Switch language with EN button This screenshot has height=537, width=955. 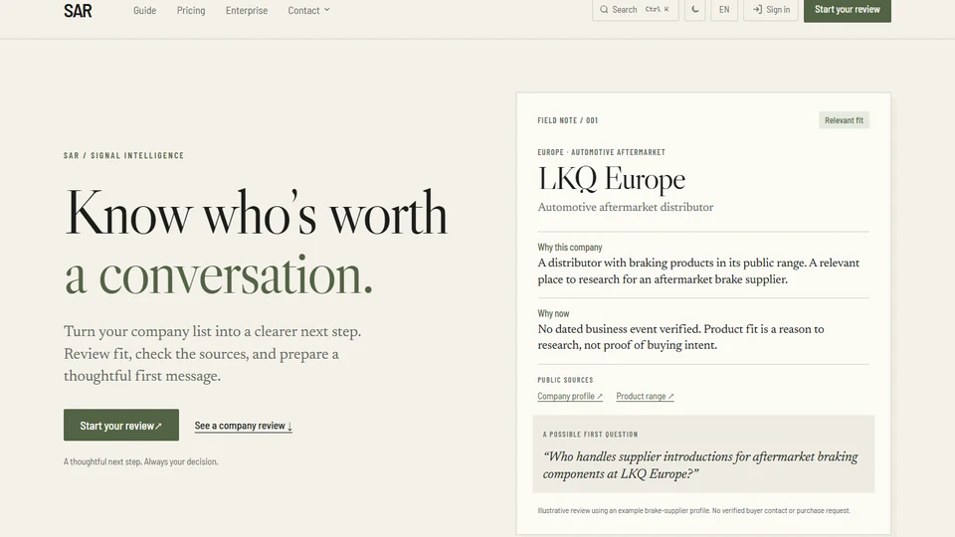tap(724, 10)
